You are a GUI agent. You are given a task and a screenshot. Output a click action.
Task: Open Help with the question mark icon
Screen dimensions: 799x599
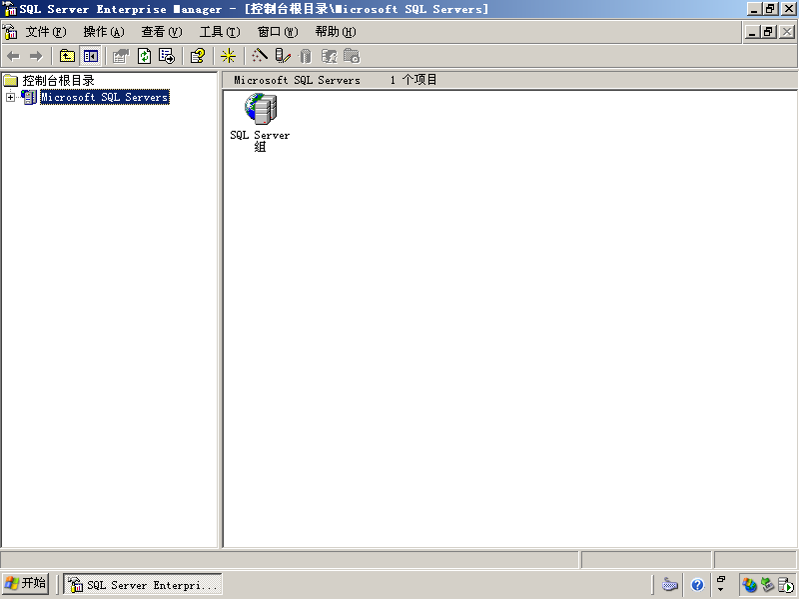(198, 56)
